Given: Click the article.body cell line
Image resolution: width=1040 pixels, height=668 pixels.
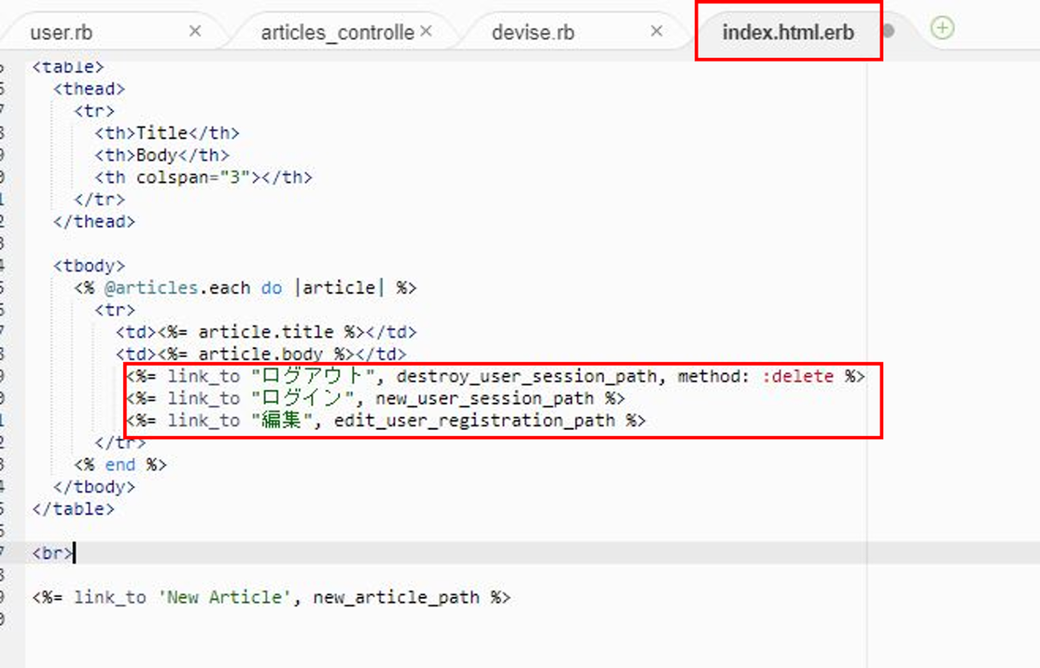Looking at the screenshot, I should click(261, 353).
